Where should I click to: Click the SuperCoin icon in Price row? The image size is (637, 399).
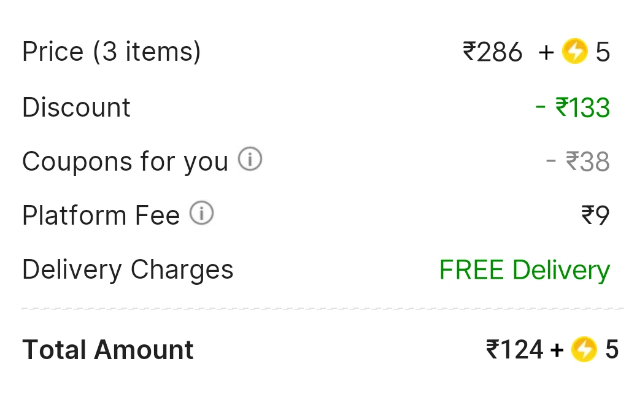(x=574, y=51)
